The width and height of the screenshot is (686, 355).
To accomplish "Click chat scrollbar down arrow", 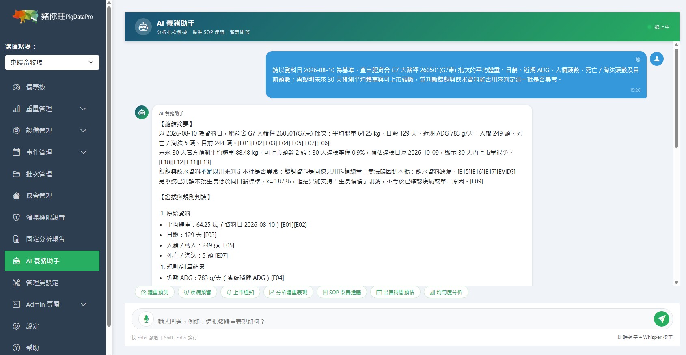I will [x=676, y=282].
